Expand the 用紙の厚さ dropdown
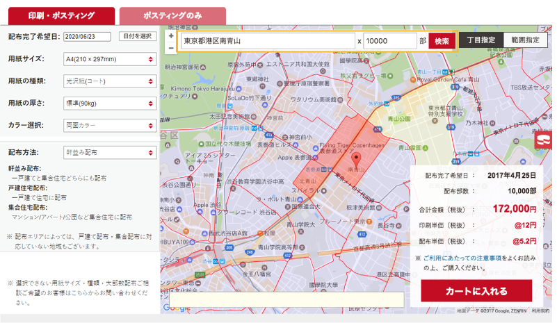The width and height of the screenshot is (557, 323). pyautogui.click(x=109, y=103)
